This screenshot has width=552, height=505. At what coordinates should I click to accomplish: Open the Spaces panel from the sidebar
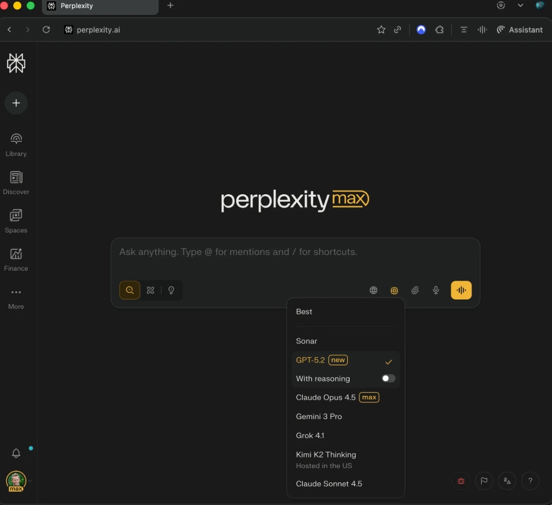[16, 221]
